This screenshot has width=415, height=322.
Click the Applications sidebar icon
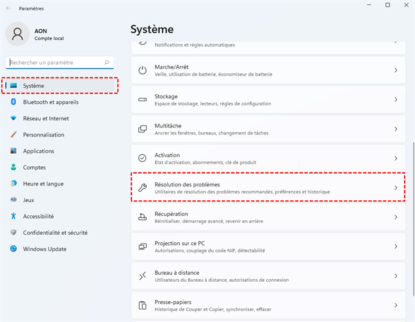[13, 151]
